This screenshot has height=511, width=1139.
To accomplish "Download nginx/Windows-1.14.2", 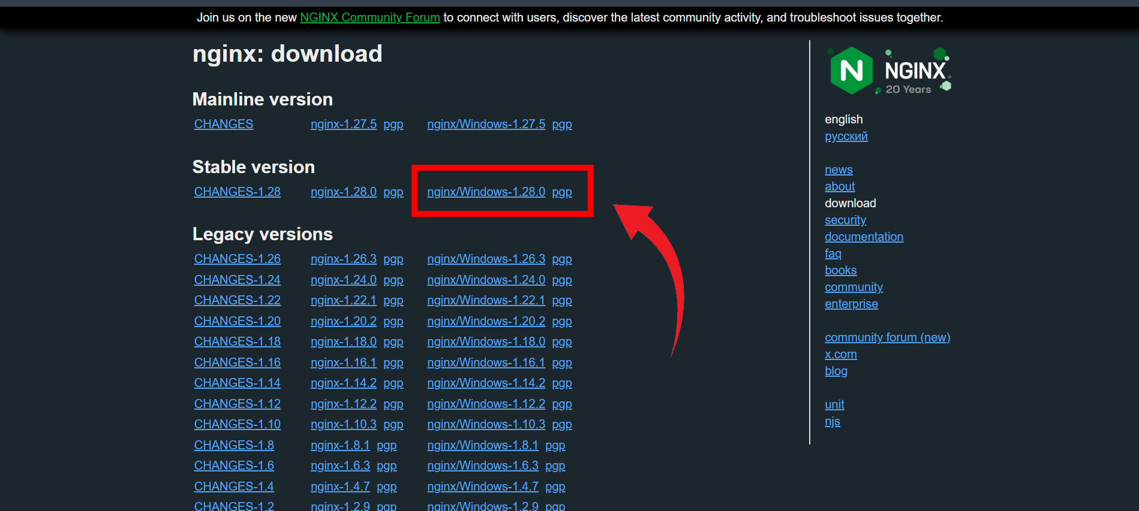I will [486, 383].
